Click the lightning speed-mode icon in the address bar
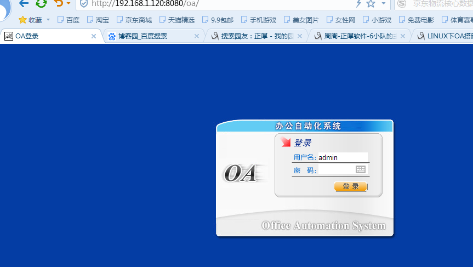The width and height of the screenshot is (473, 267). pos(358,4)
